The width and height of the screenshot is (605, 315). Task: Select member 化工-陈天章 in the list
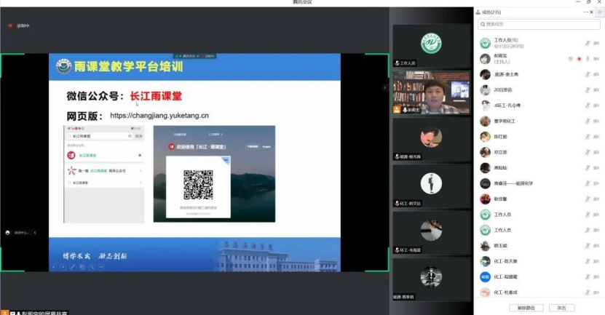coord(539,261)
